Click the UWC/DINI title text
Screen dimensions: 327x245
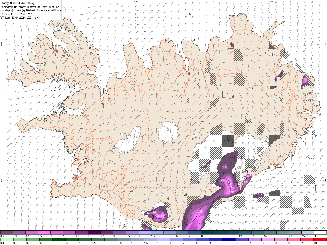(8, 3)
